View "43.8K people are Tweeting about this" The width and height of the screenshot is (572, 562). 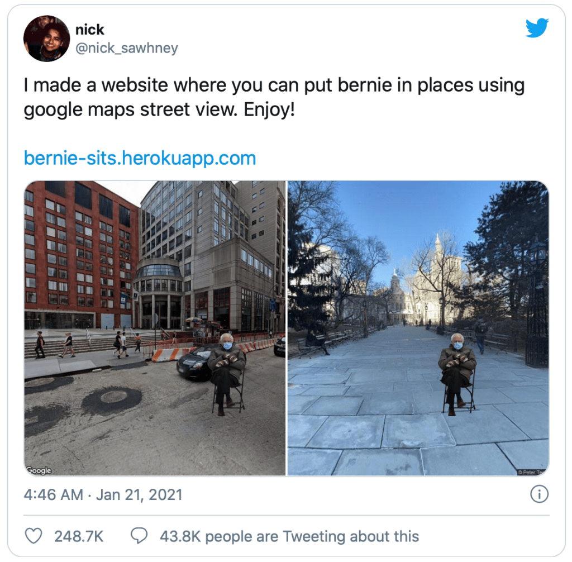[x=289, y=536]
